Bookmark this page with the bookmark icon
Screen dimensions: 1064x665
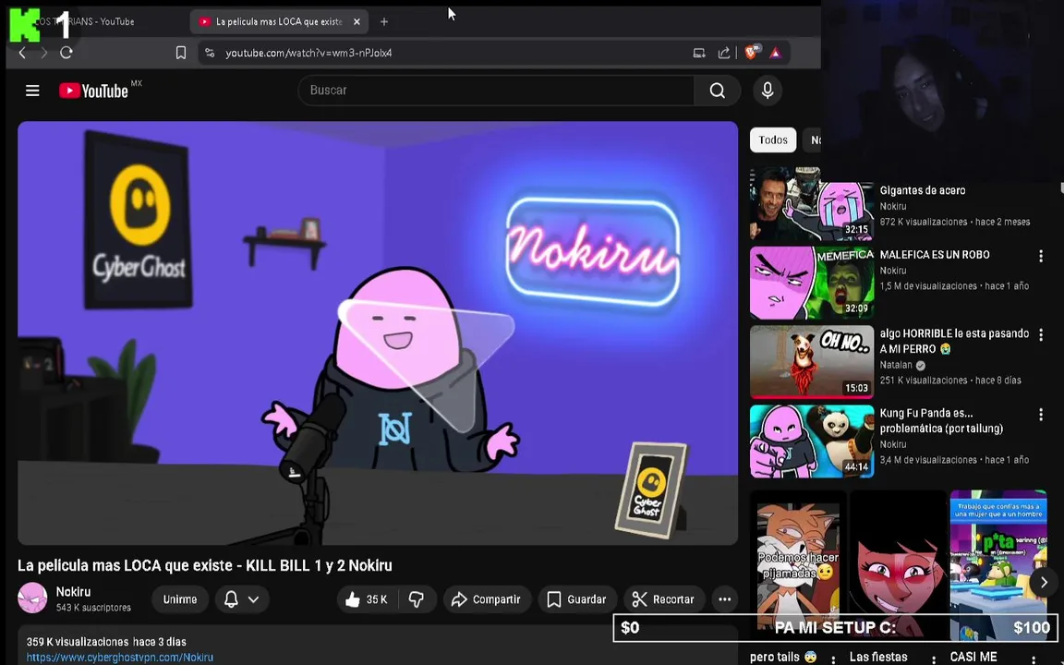tap(180, 53)
